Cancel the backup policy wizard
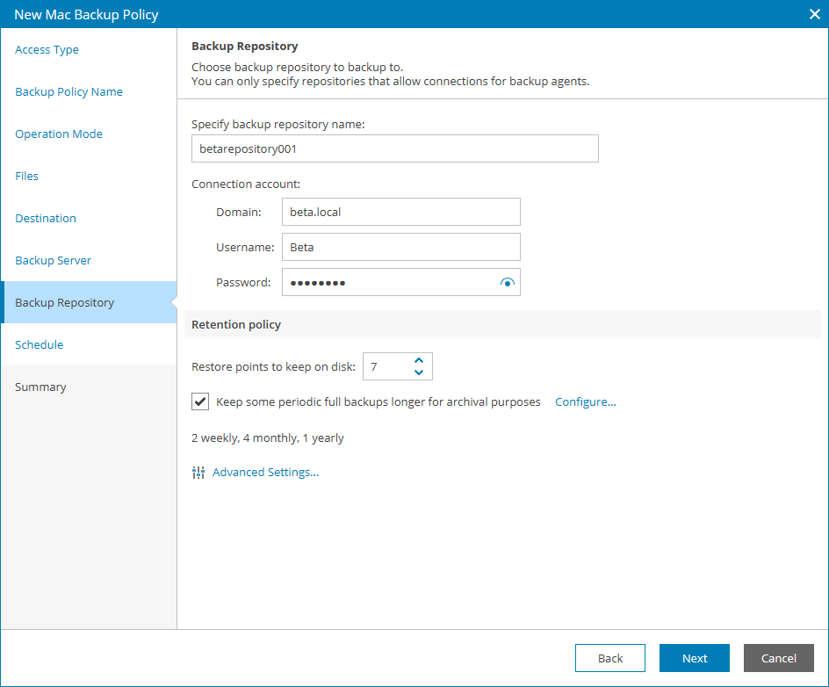829x687 pixels. (x=778, y=657)
